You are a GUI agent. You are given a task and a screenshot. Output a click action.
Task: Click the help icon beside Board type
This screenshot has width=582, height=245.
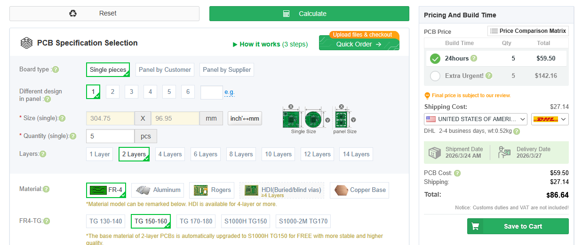[56, 70]
